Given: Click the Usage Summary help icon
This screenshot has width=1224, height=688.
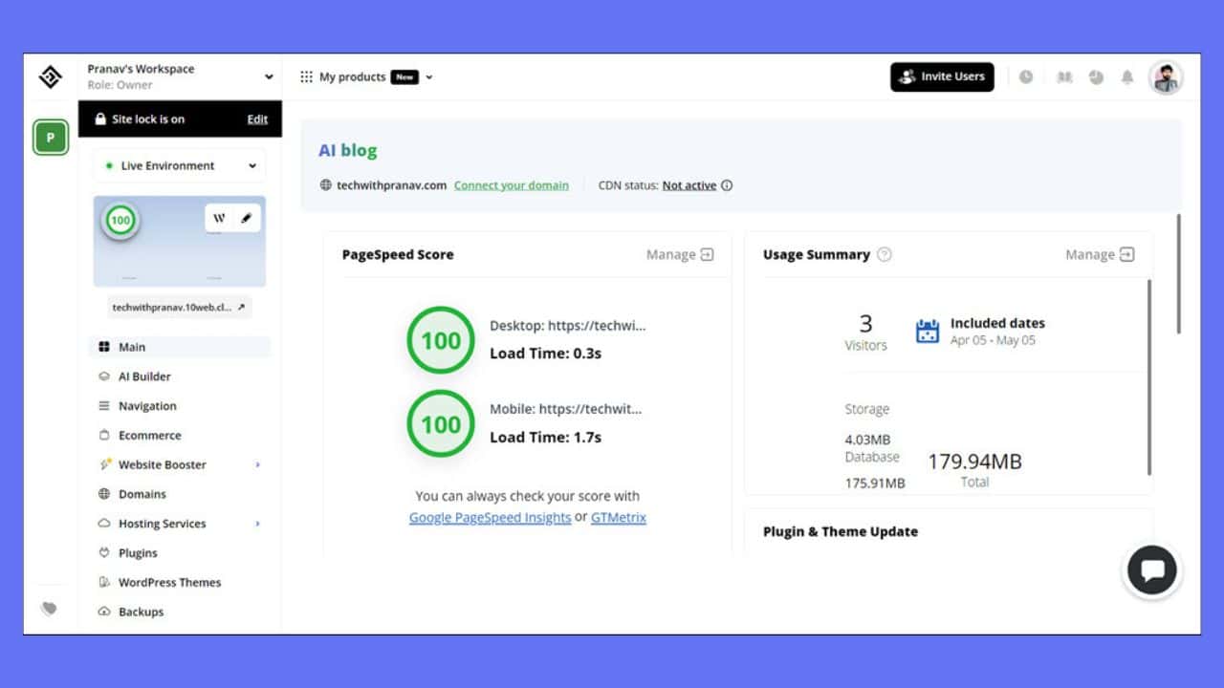Looking at the screenshot, I should click(885, 254).
